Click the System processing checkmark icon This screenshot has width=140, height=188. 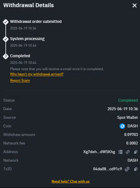[6, 39]
